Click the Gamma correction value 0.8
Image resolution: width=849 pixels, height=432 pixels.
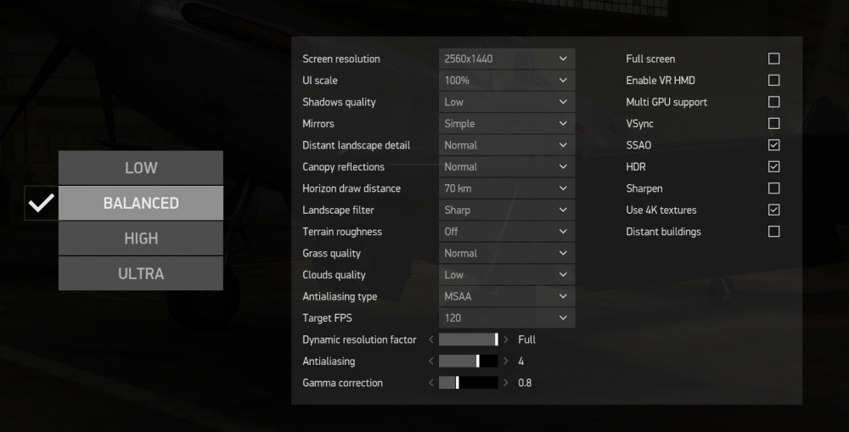[525, 383]
